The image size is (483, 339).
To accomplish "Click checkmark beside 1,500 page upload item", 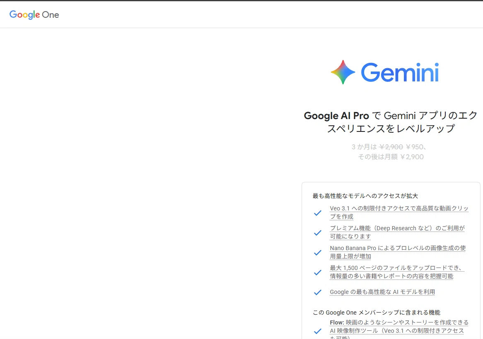I will (318, 272).
